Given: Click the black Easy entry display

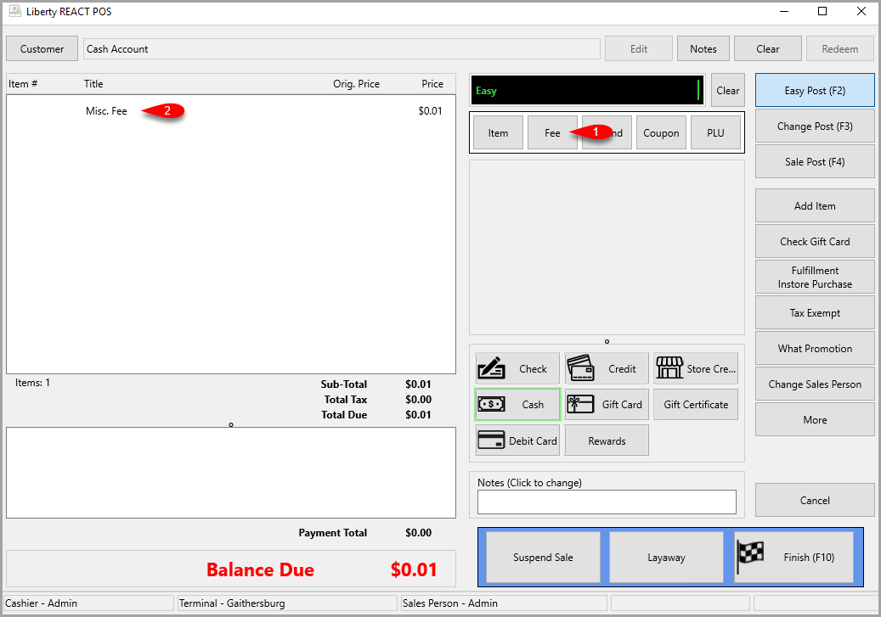Looking at the screenshot, I should pyautogui.click(x=587, y=91).
